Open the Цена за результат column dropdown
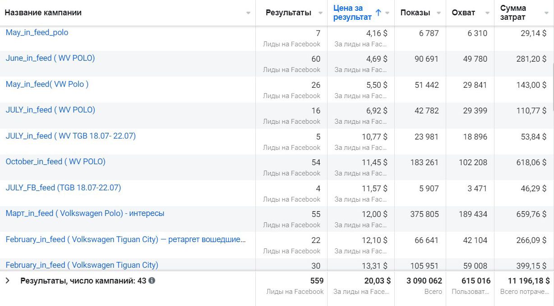The width and height of the screenshot is (554, 306). click(387, 13)
